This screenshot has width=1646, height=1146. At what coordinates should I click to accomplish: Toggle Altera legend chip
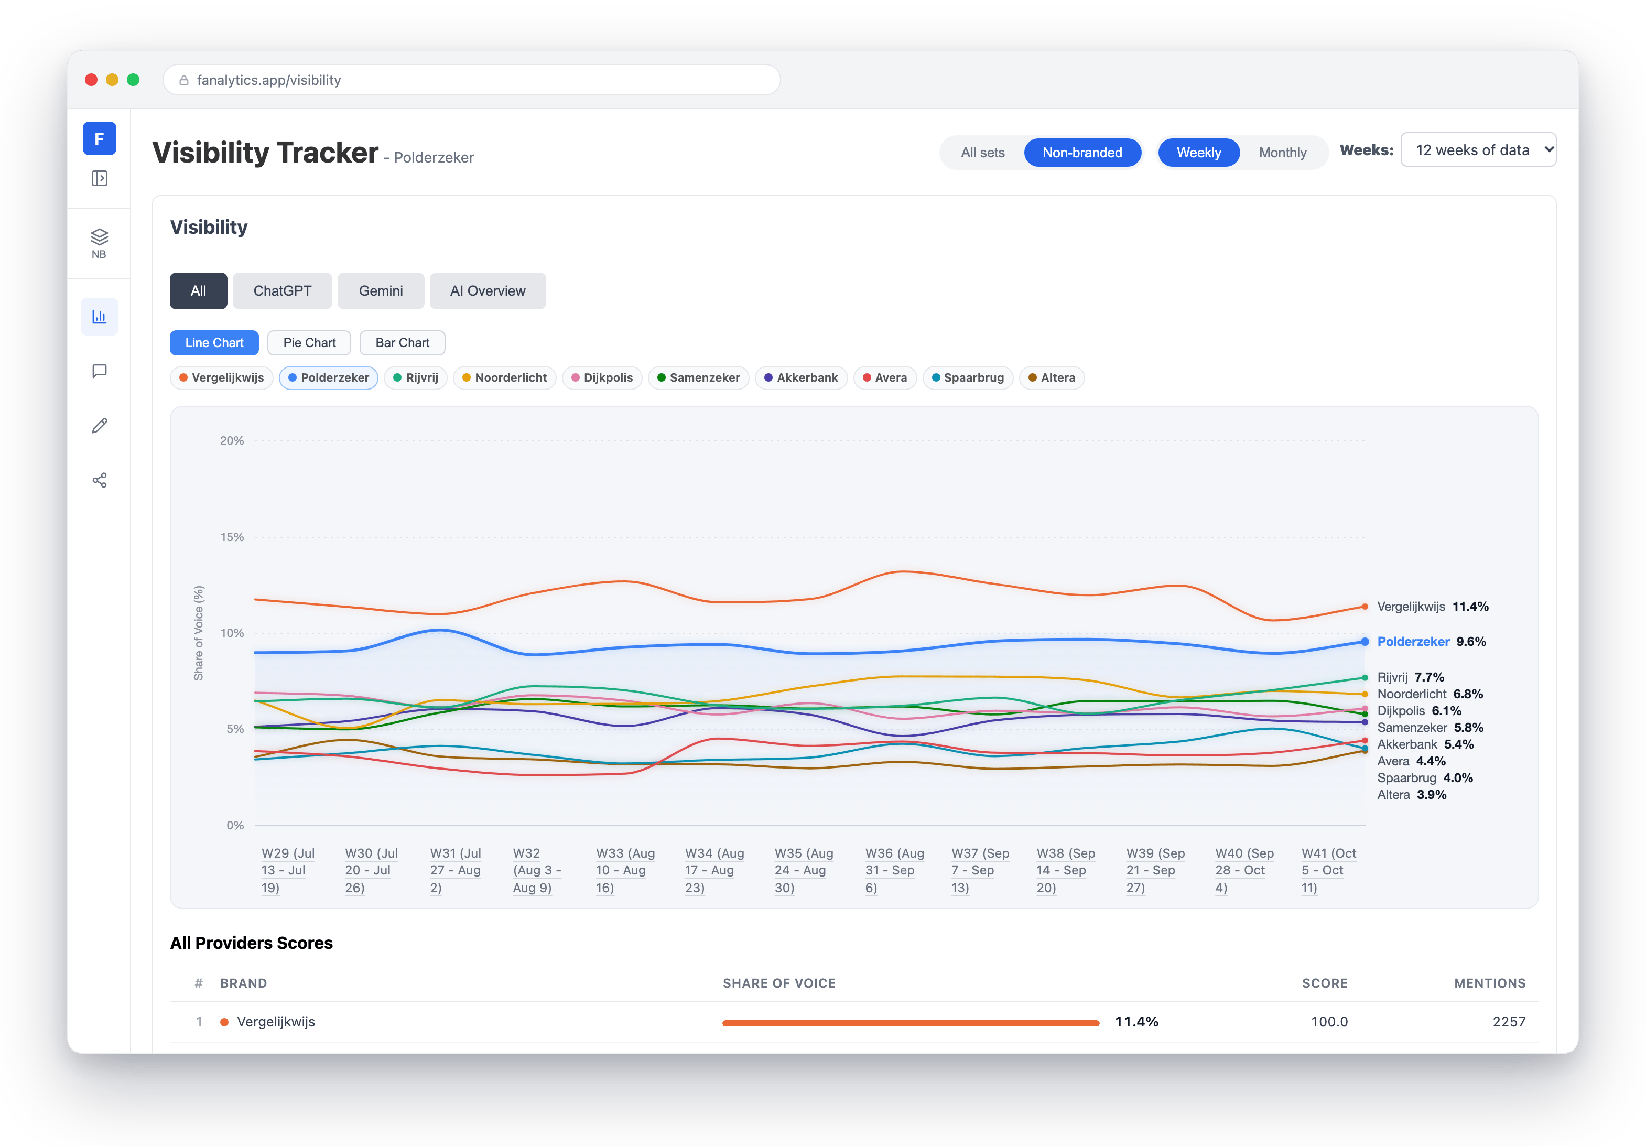click(1052, 378)
